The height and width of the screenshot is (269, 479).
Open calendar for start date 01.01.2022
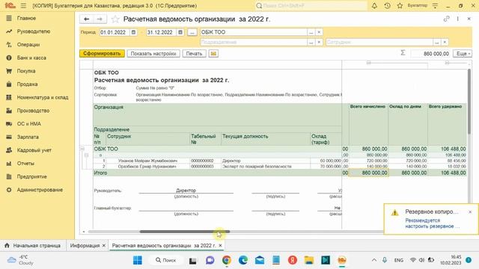133,32
